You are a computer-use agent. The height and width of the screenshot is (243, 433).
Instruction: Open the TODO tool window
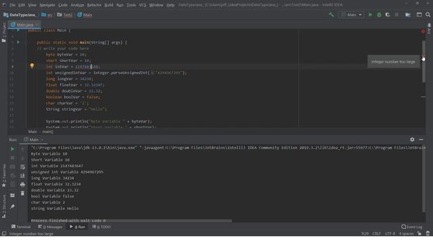pos(101,227)
